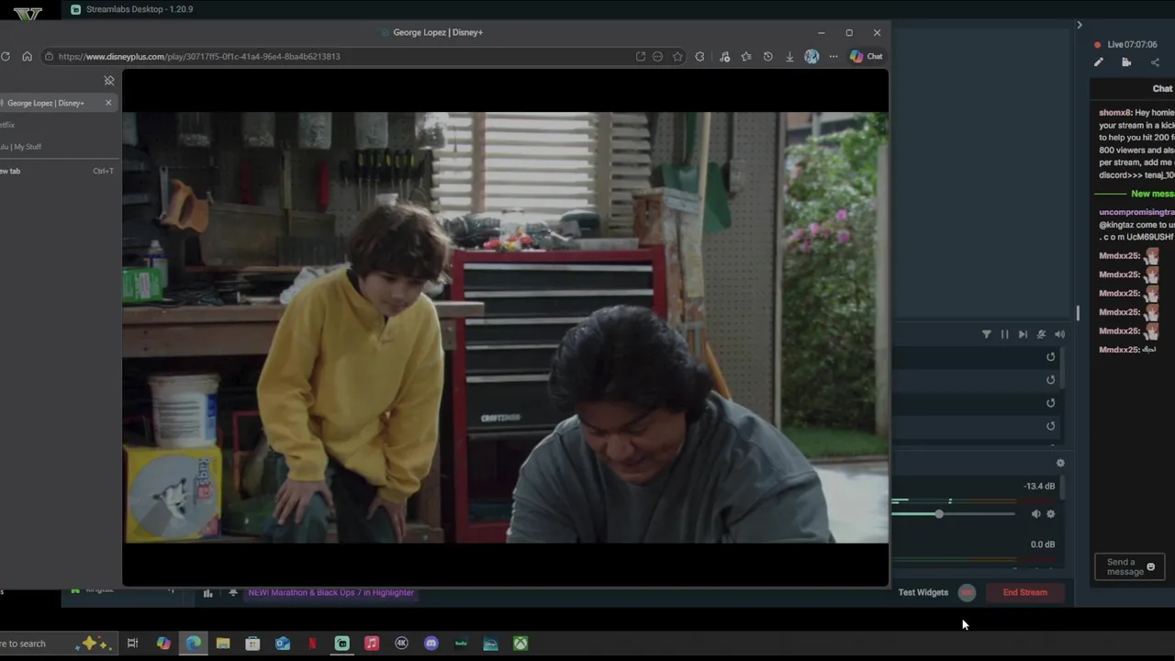This screenshot has height=661, width=1175.
Task: Collapse the chat panel with the chevron arrow
Action: pos(1080,25)
